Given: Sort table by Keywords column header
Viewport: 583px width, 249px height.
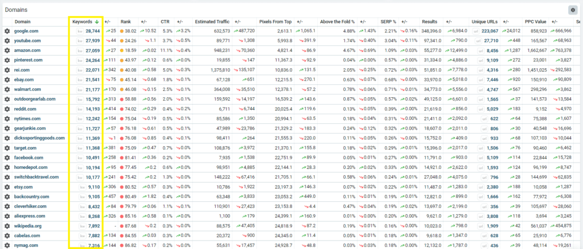Looking at the screenshot, I should click(83, 22).
